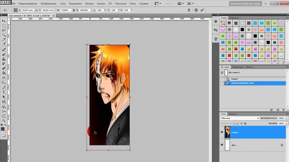Toggle Quick Mask mode
The height and width of the screenshot is (162, 289).
pos(4,136)
